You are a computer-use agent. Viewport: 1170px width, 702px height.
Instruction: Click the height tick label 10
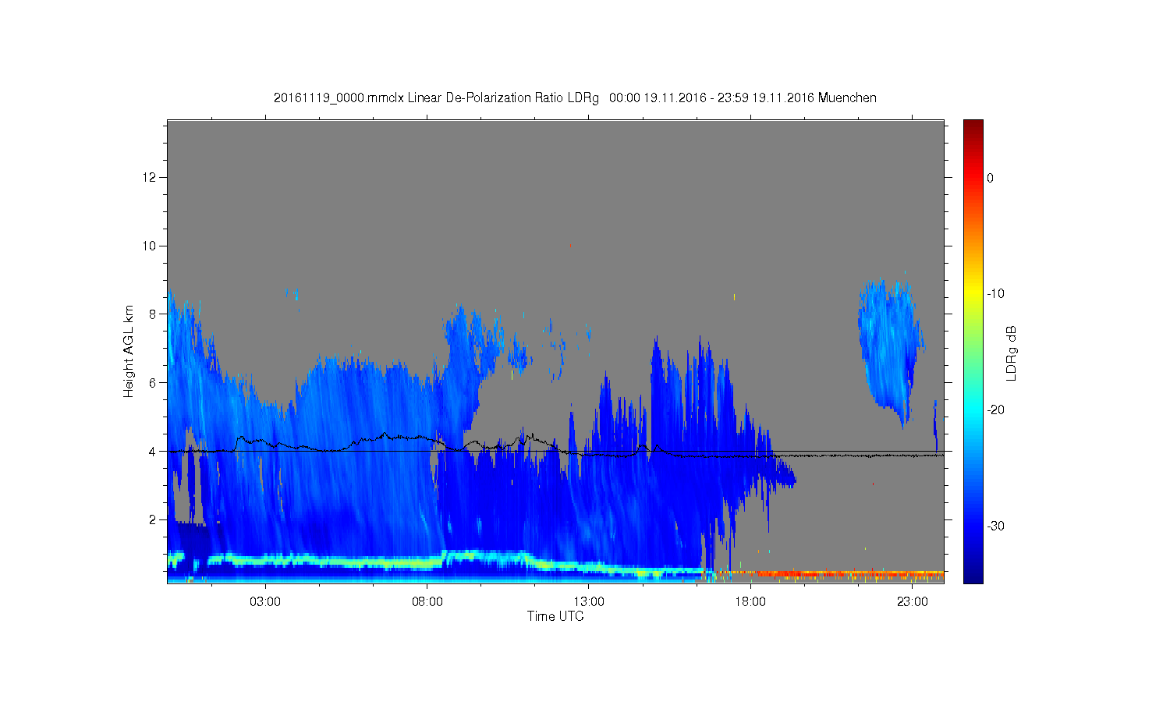(x=151, y=246)
